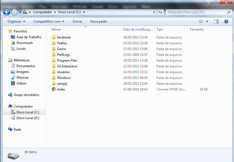Viewport: 234px width, 162px height.
Task: Click the Grupo doméstico icon
Action: point(10,95)
